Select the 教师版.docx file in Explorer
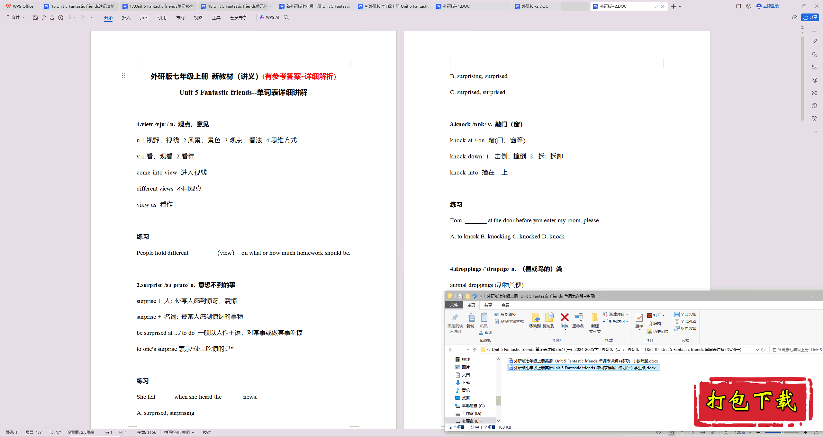The image size is (823, 437). tap(583, 361)
